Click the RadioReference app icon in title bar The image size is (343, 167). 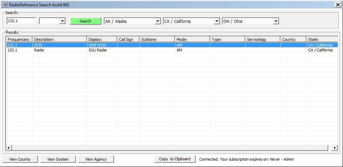[5, 5]
